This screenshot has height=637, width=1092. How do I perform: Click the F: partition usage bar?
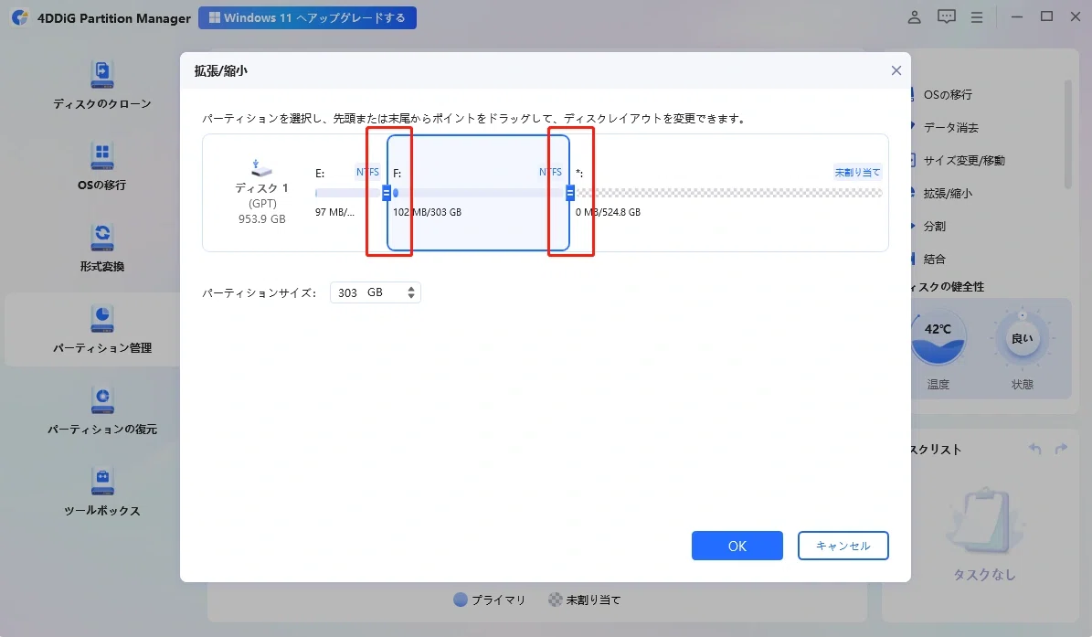click(479, 193)
